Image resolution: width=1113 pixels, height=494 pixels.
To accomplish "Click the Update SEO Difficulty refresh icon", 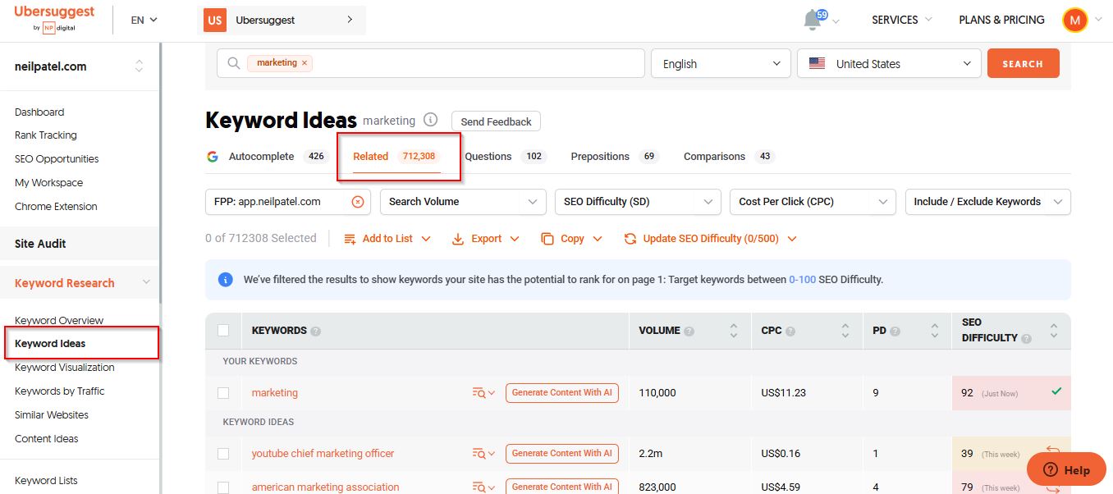I will pos(630,239).
